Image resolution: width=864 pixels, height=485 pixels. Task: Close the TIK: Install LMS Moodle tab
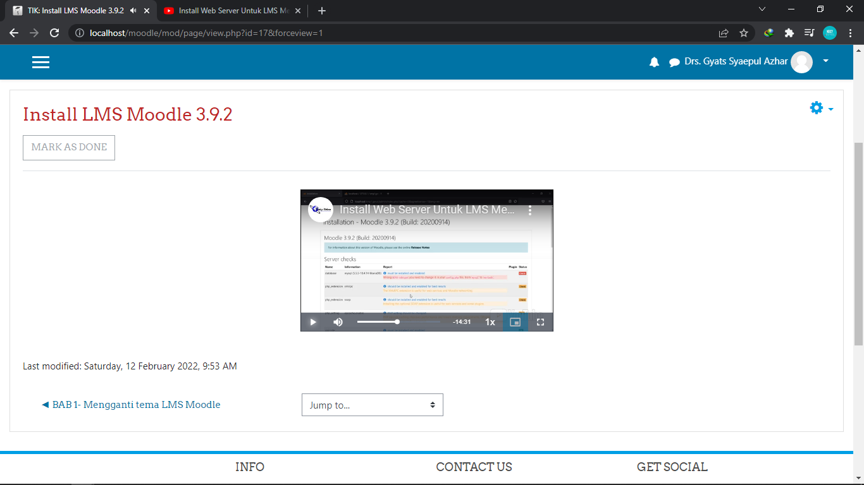click(147, 11)
